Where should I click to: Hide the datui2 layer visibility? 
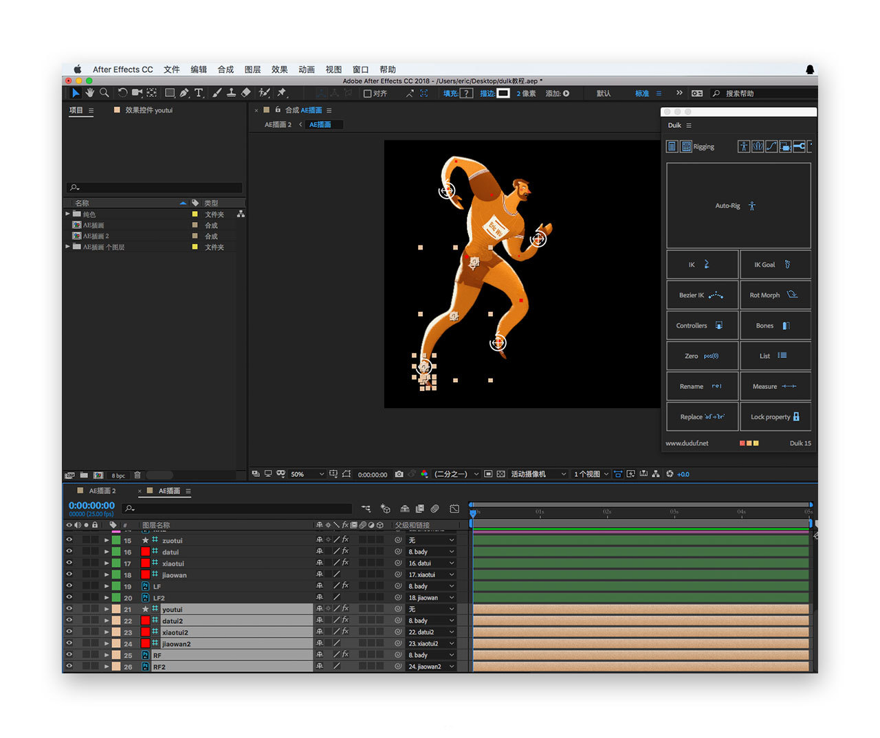point(69,620)
